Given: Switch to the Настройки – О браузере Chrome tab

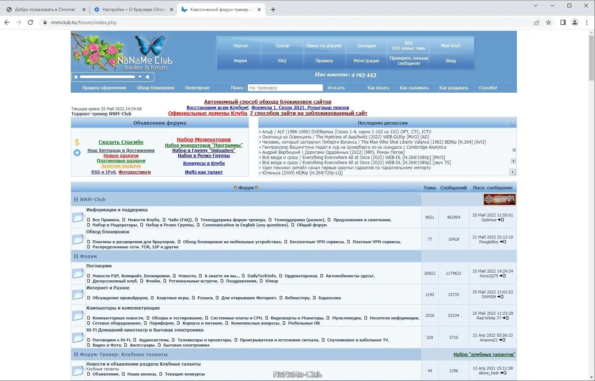Looking at the screenshot, I should [x=133, y=10].
